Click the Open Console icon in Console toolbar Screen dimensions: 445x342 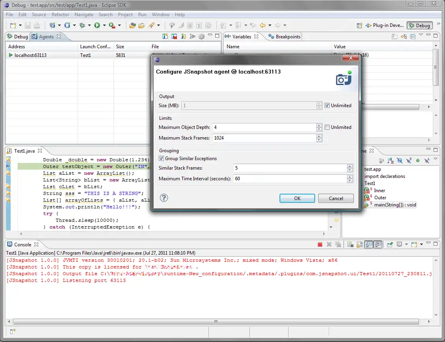pyautogui.click(x=414, y=244)
